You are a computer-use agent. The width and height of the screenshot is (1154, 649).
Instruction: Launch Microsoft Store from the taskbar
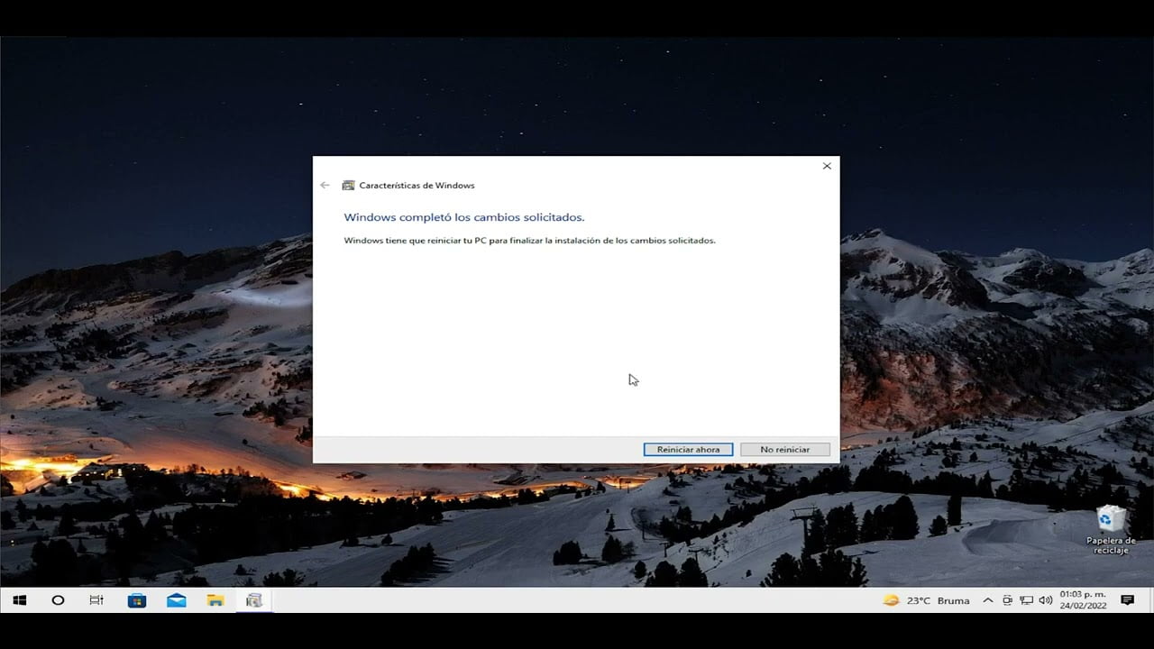[137, 600]
